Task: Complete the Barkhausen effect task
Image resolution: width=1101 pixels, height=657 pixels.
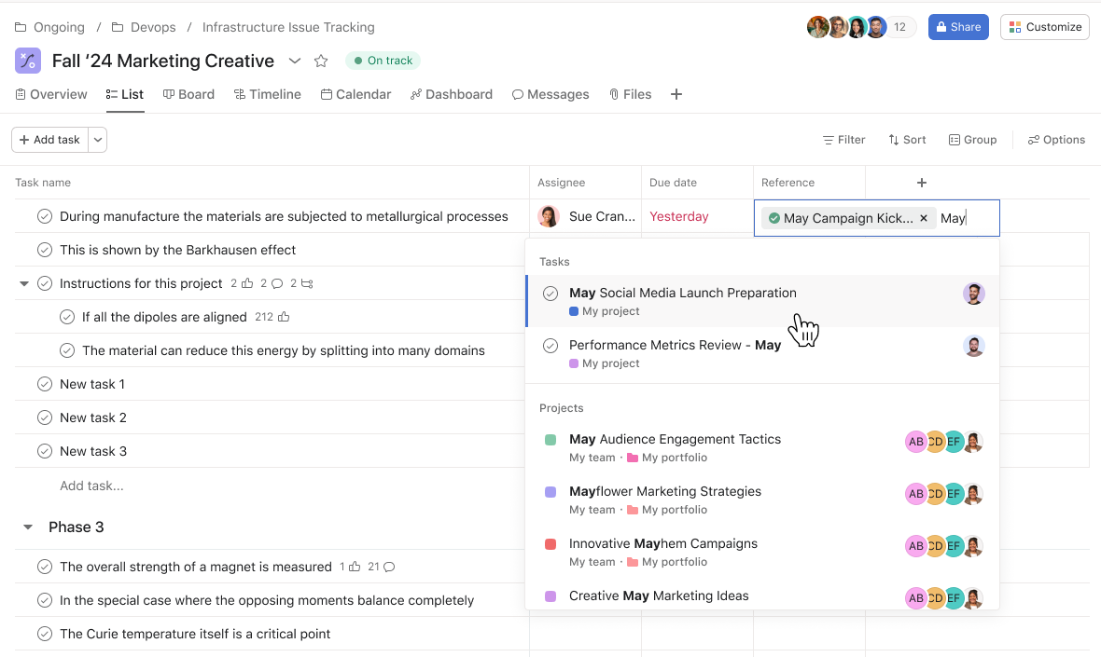Action: [45, 250]
